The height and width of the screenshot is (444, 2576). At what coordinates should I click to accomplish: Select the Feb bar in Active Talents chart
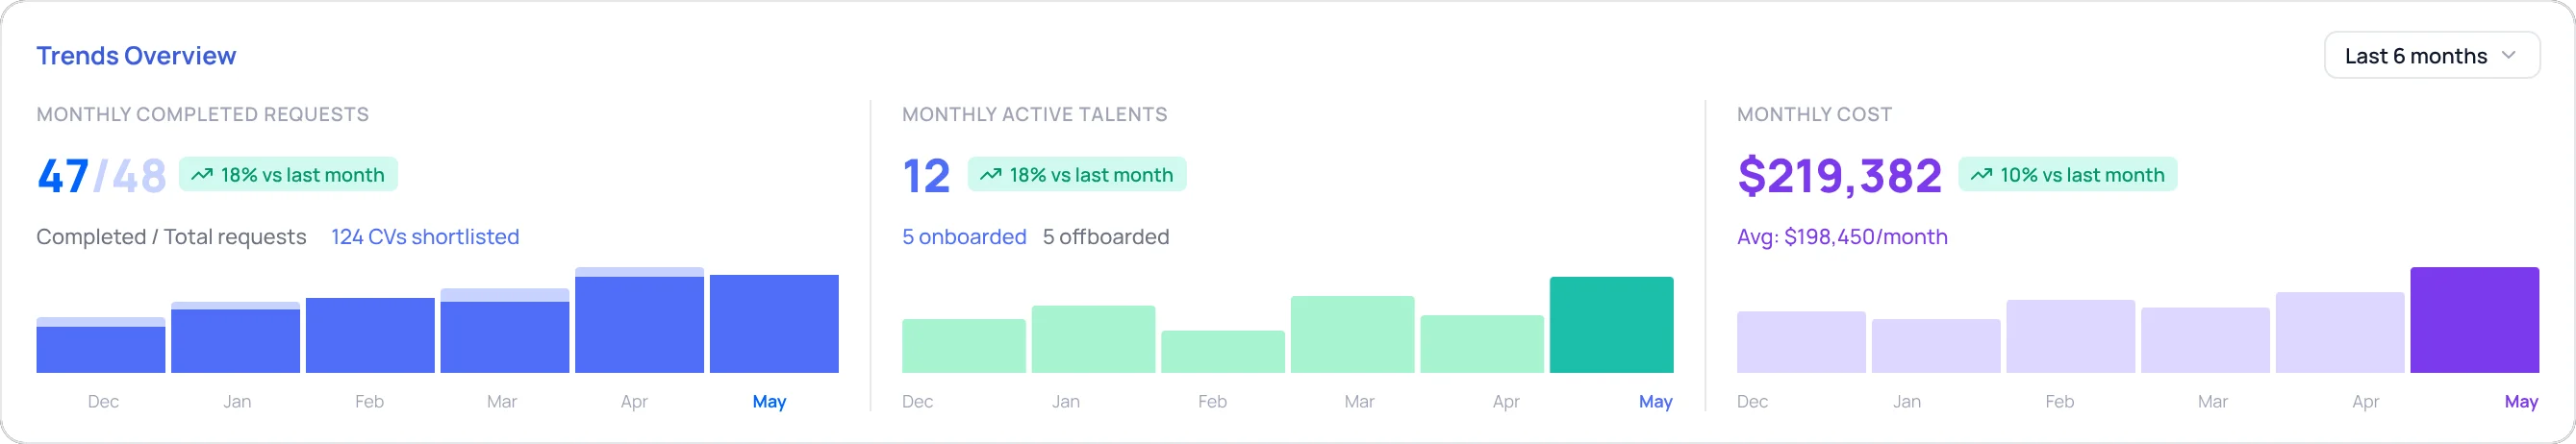coord(1222,352)
